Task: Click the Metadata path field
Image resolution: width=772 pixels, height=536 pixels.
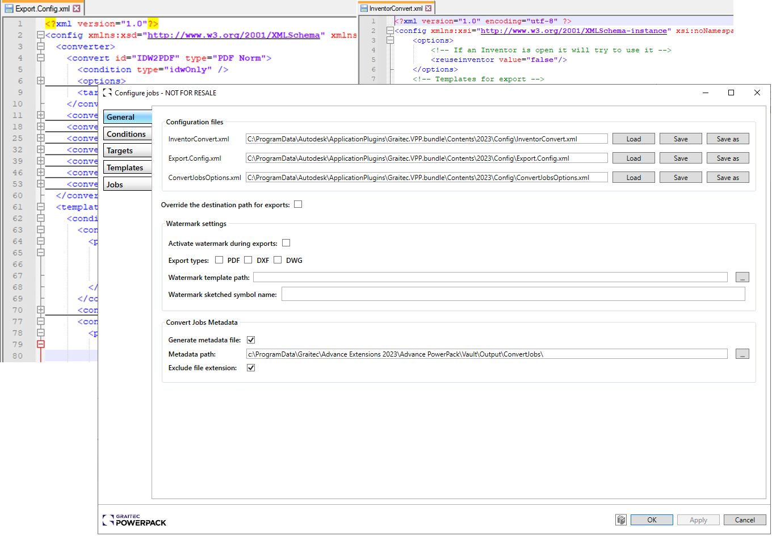Action: point(487,354)
